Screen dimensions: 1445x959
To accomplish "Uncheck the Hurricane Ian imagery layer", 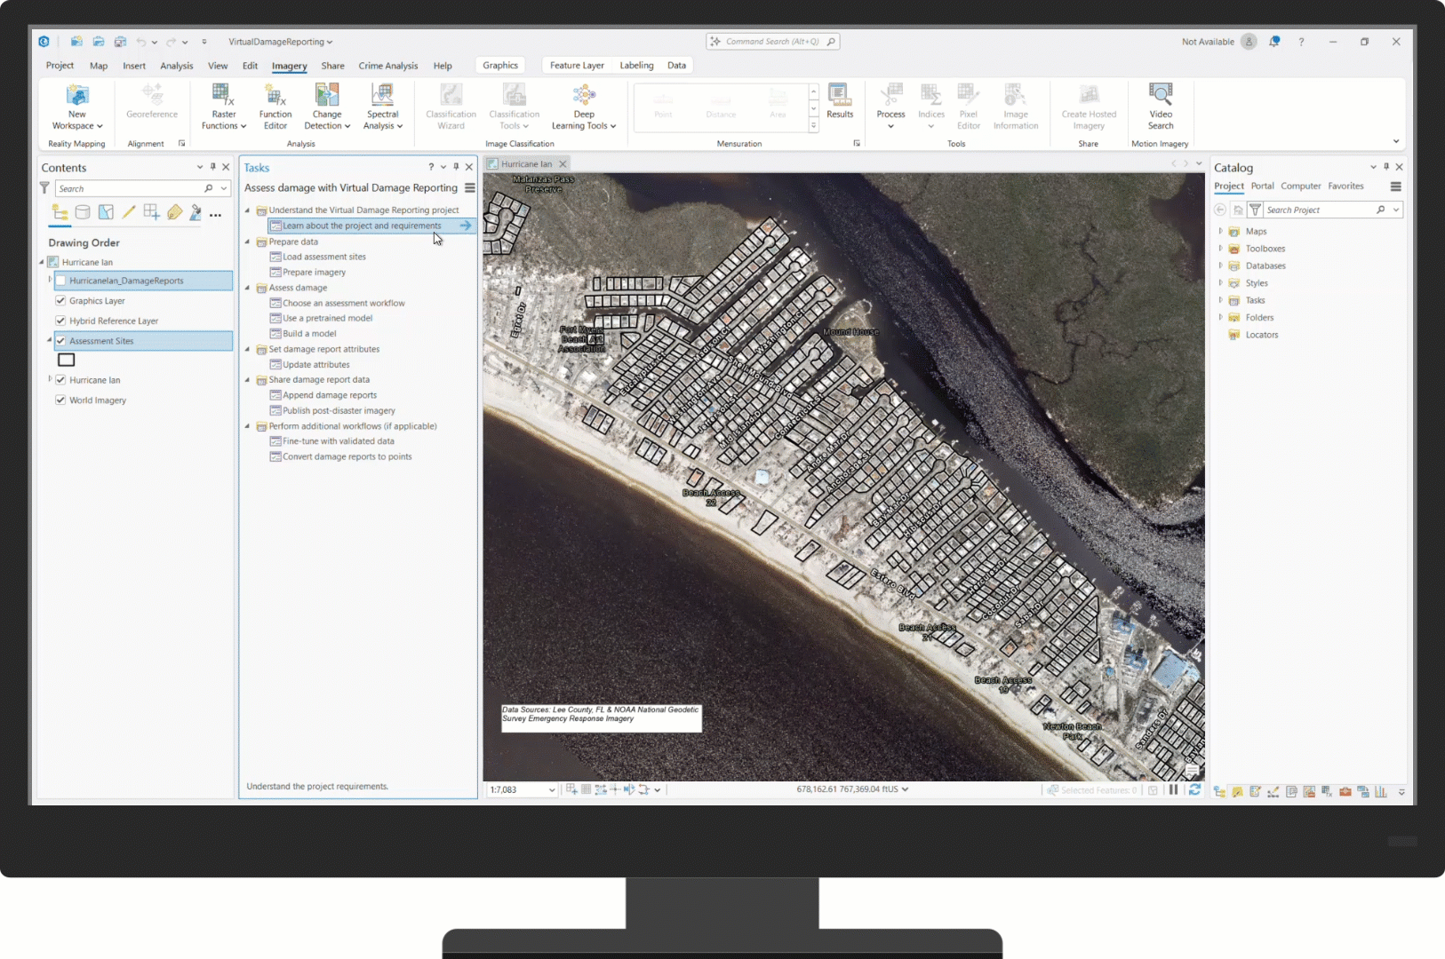I will click(x=61, y=380).
